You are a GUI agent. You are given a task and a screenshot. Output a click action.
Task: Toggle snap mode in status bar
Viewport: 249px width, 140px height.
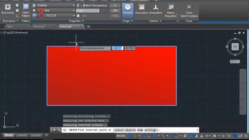(135, 136)
